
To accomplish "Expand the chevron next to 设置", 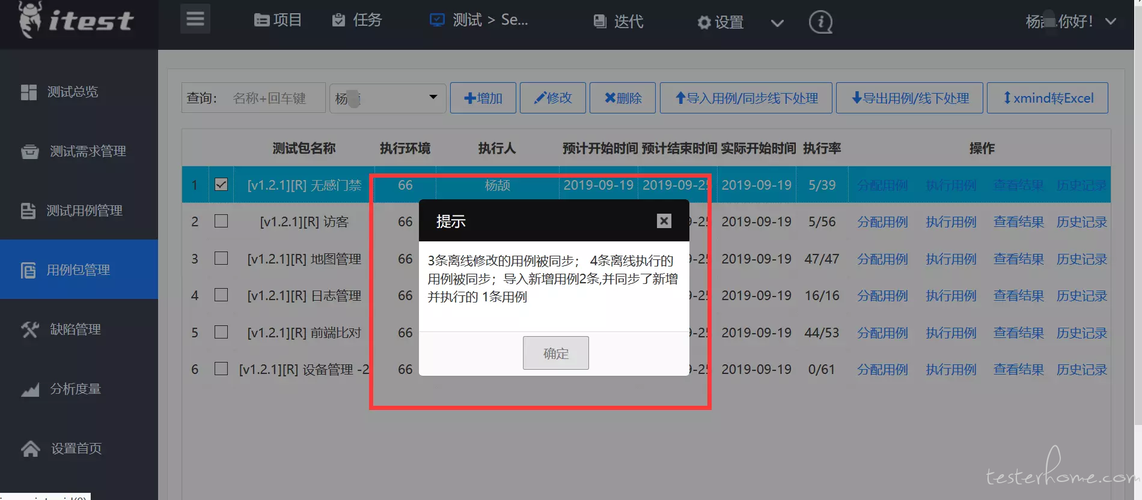I will [x=777, y=23].
